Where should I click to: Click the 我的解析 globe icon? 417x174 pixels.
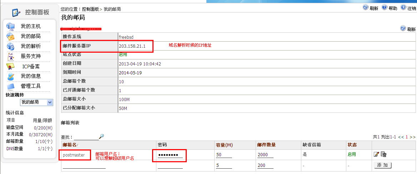11,46
